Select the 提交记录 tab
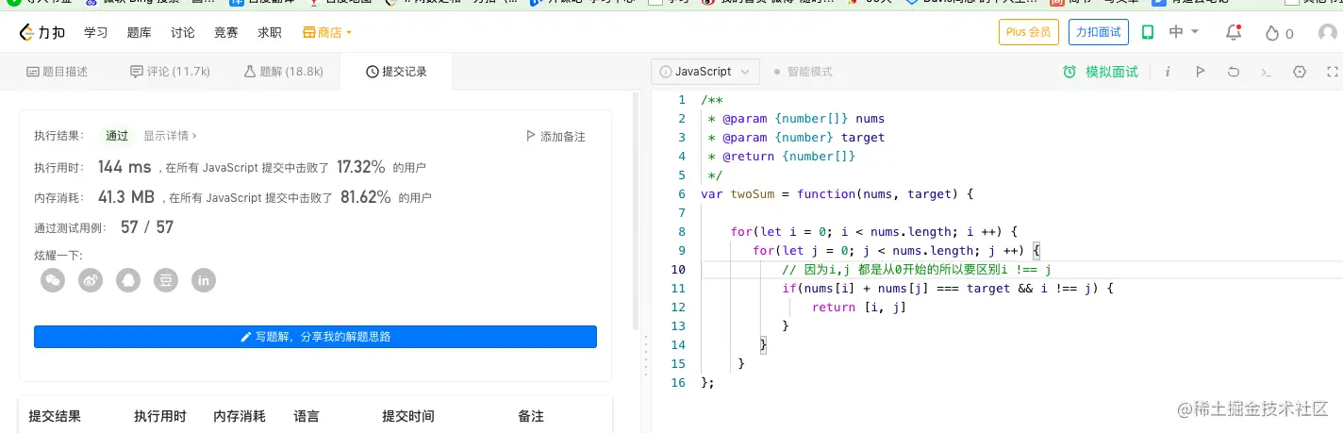 point(396,72)
